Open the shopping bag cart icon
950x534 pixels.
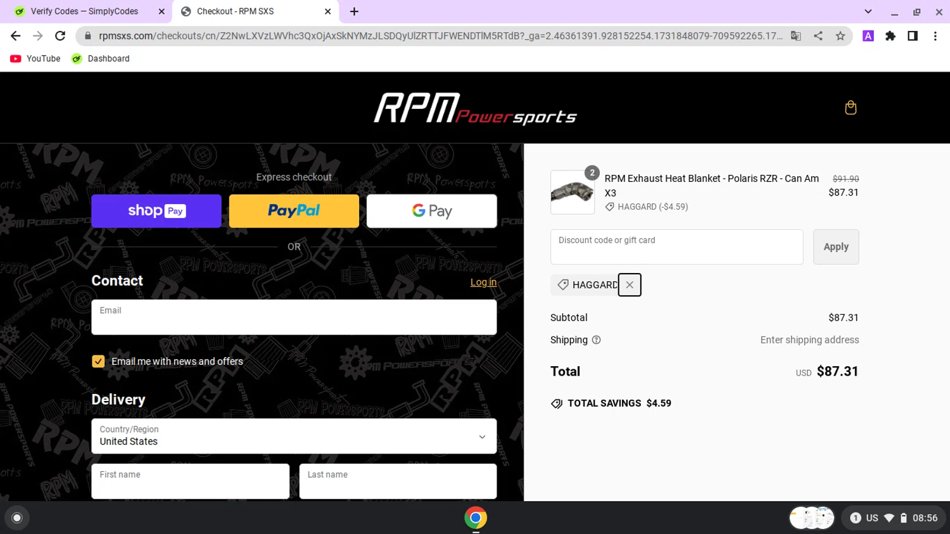[851, 108]
